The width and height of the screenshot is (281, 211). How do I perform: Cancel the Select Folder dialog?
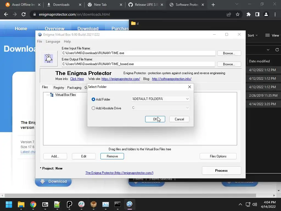179,119
